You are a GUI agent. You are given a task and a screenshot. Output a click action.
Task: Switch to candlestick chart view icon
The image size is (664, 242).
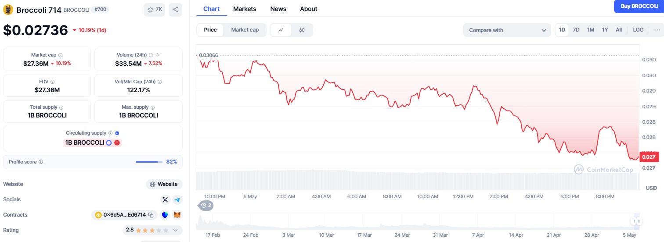302,30
